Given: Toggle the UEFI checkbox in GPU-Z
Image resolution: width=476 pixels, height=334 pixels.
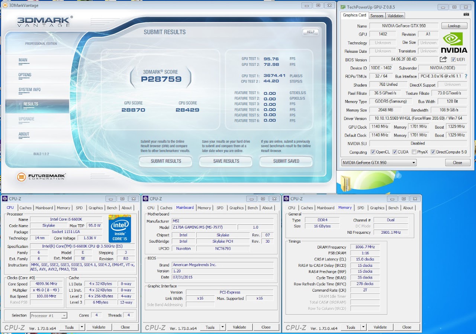Looking at the screenshot, I should pos(453,59).
